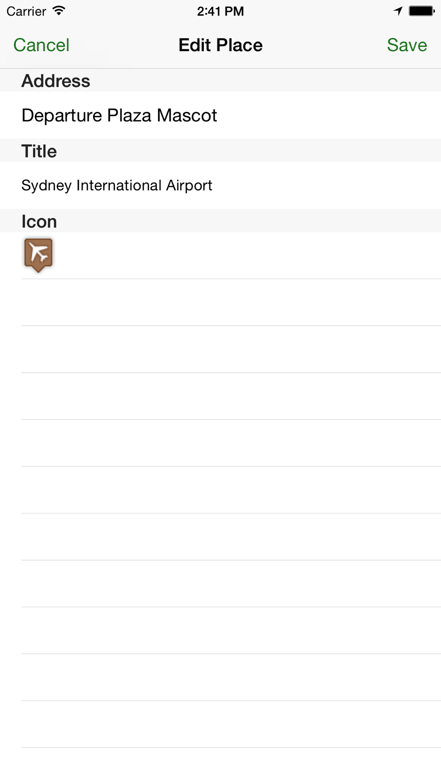Tap the Carrier label in status bar
Image resolution: width=441 pixels, height=784 pixels.
[x=26, y=11]
